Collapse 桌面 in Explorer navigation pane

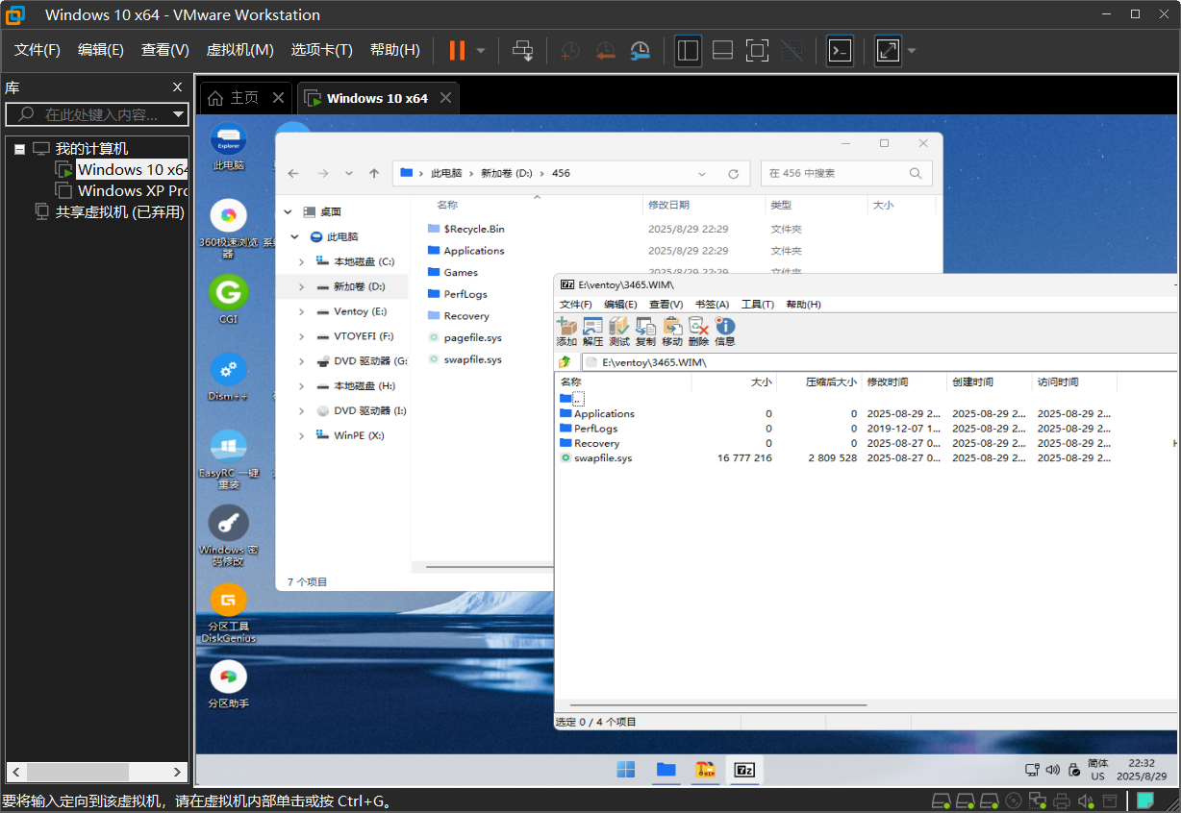288,211
